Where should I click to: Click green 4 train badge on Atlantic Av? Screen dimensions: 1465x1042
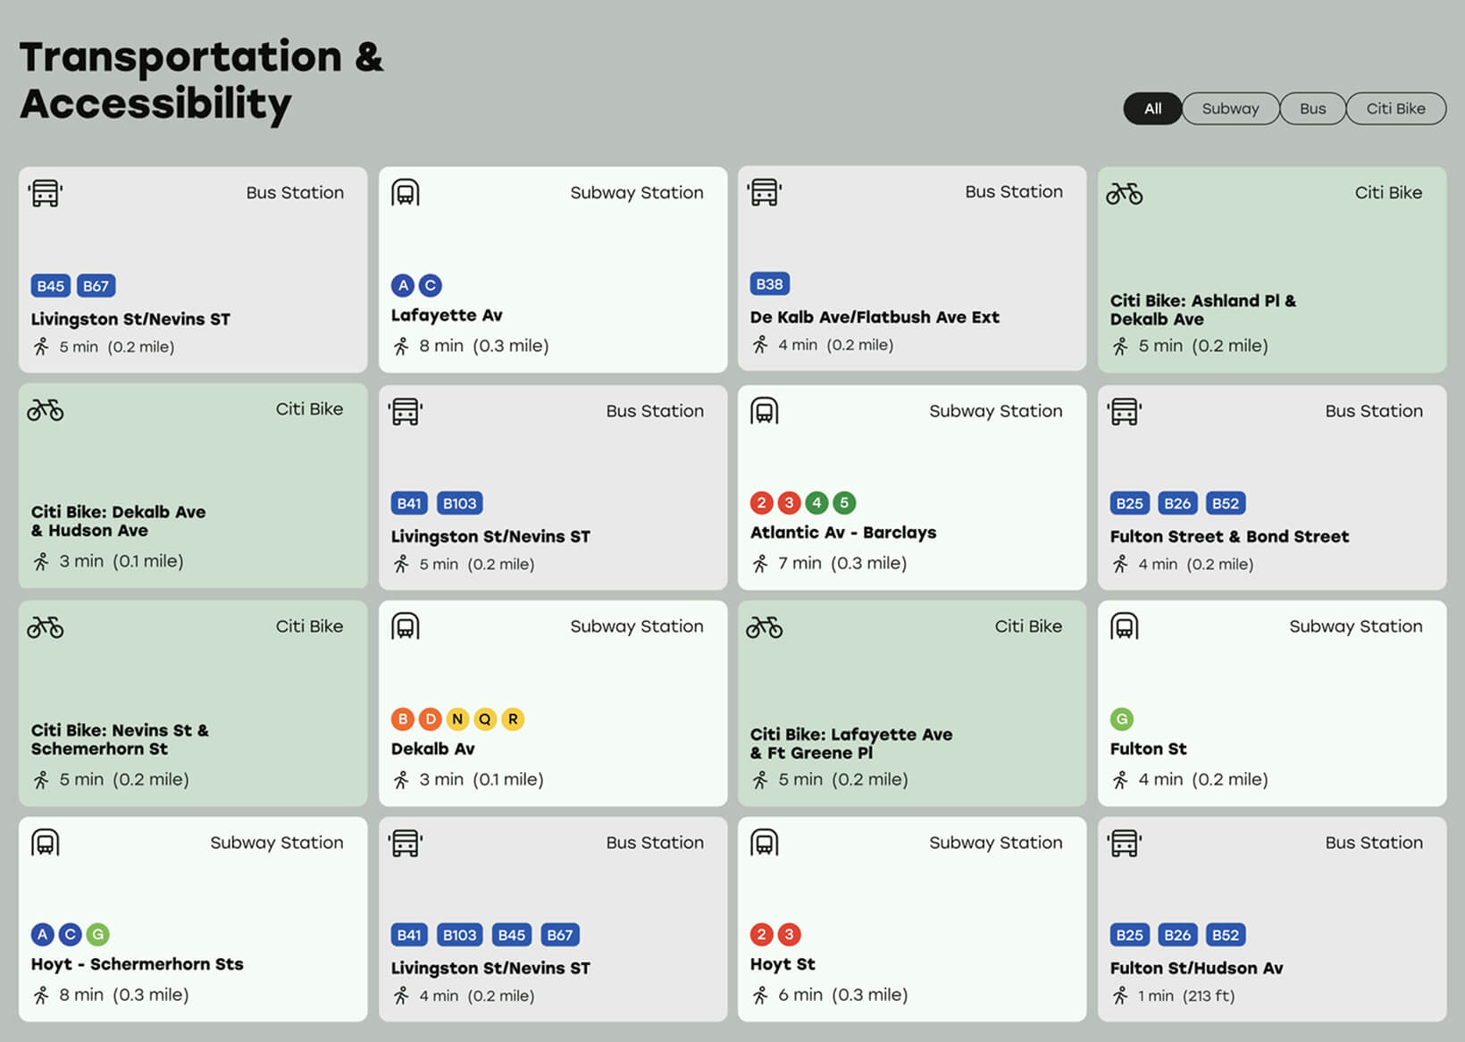click(816, 502)
